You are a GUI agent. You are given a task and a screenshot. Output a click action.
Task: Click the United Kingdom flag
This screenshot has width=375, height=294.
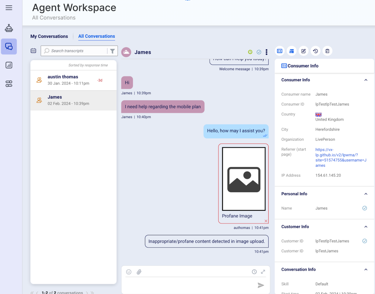pos(318,115)
